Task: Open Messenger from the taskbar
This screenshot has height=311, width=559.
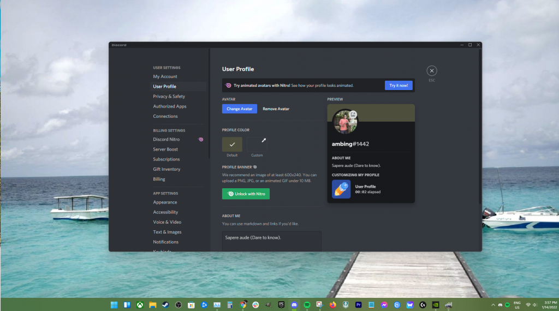Action: click(x=384, y=304)
